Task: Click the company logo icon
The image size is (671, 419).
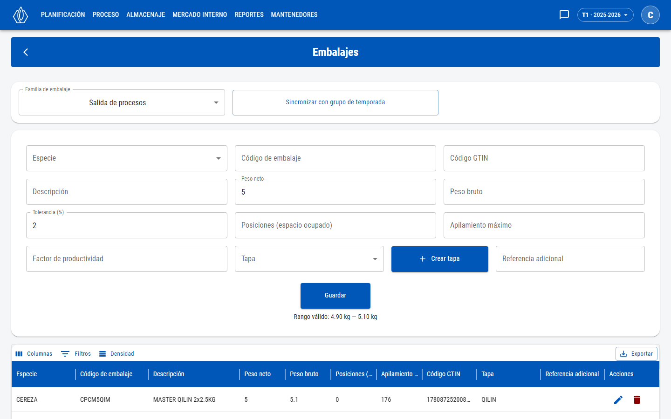Action: [21, 15]
